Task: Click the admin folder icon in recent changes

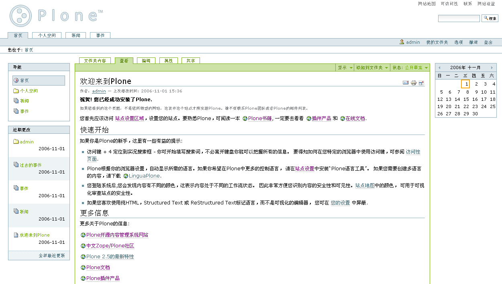Action: (16, 141)
